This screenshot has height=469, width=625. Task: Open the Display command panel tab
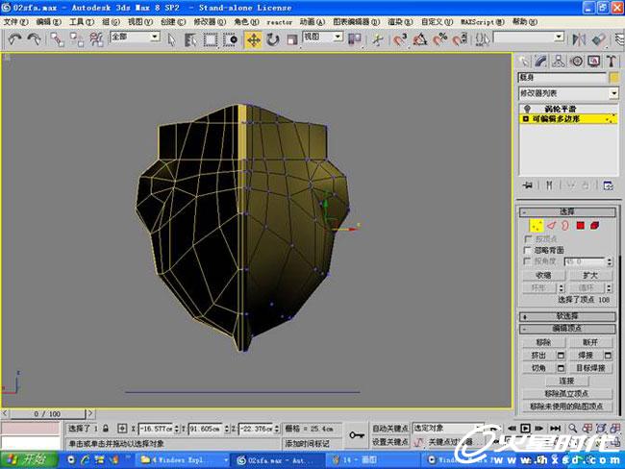click(594, 62)
